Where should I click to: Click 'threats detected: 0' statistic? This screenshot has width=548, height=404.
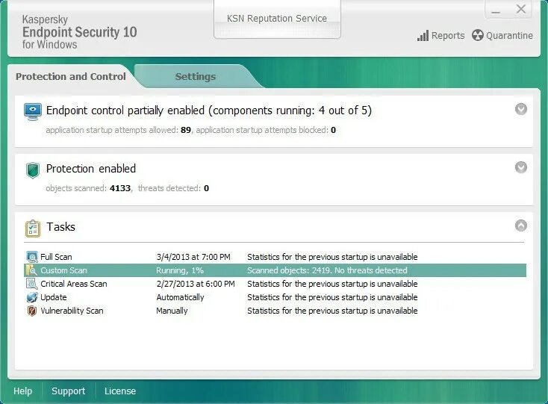(173, 188)
